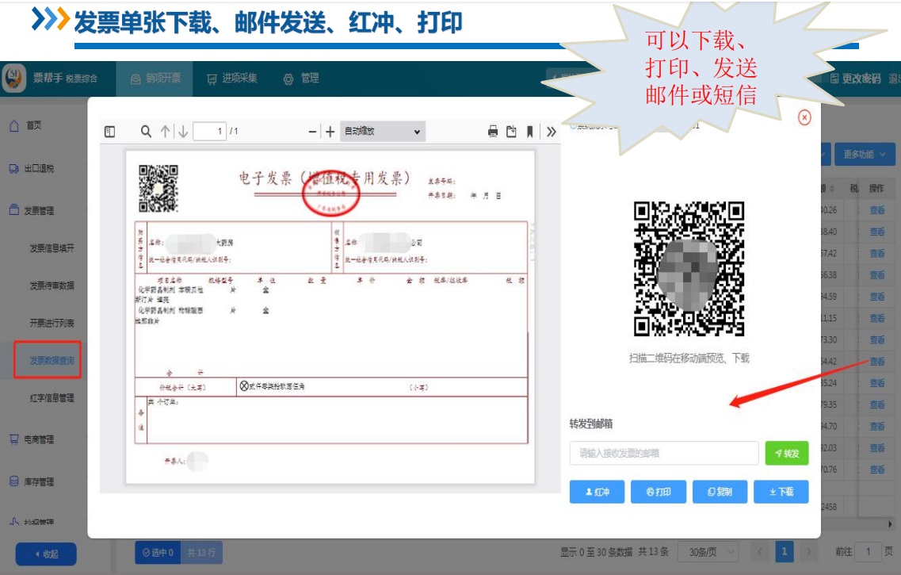Open the 销项开票 tab

point(155,79)
